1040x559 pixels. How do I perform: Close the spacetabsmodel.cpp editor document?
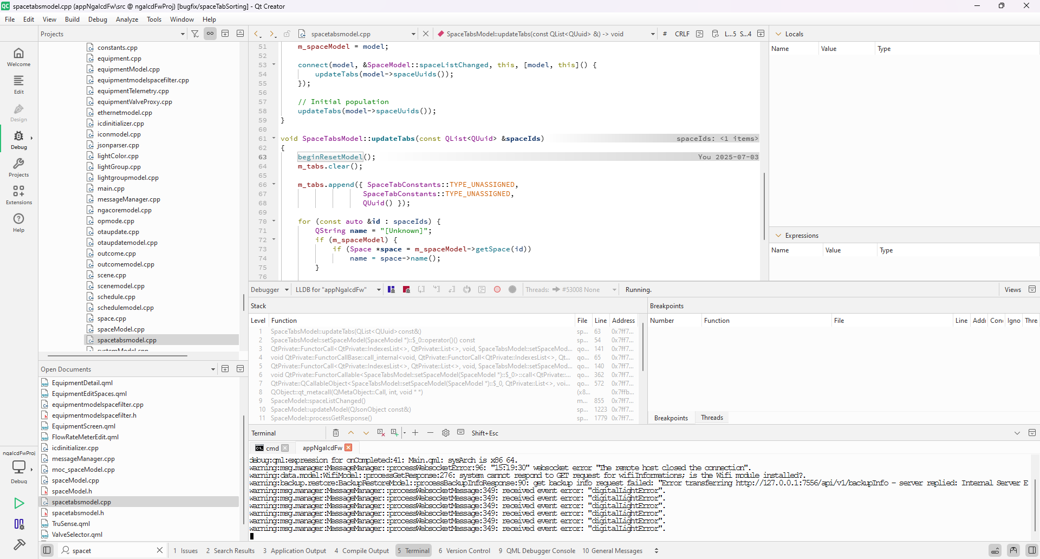pyautogui.click(x=426, y=34)
